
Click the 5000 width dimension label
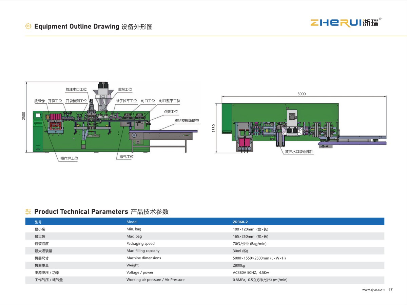pyautogui.click(x=302, y=94)
